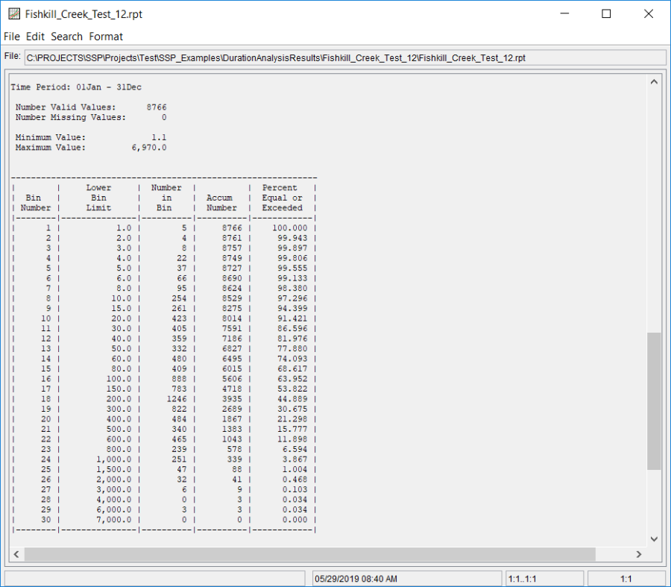Screen dimensions: 671x587
Task: Open the Search menu
Action: (x=66, y=37)
